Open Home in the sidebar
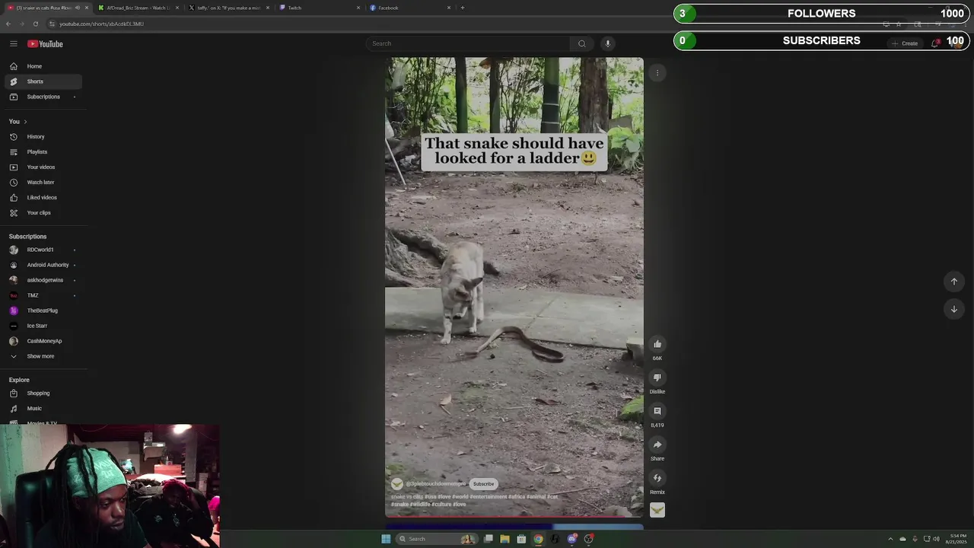This screenshot has height=548, width=974. (43, 66)
